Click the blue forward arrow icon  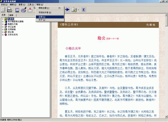coord(68,10)
